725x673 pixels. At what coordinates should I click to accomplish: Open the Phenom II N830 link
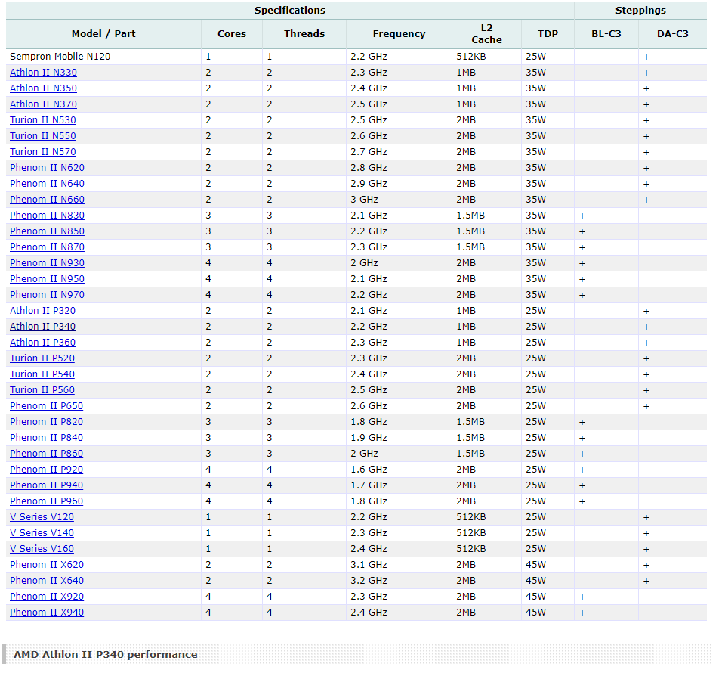click(47, 216)
